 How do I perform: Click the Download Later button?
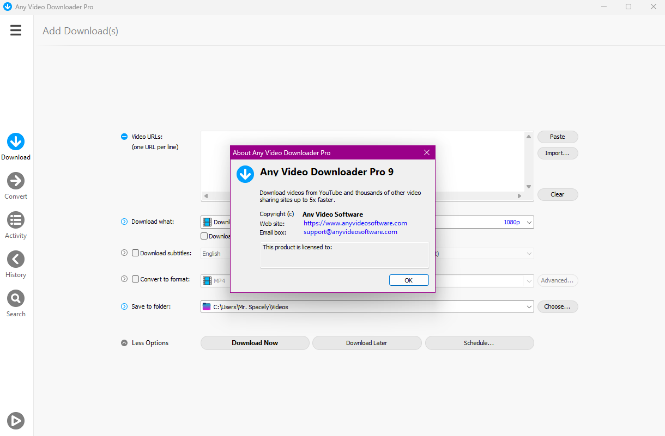click(x=367, y=343)
